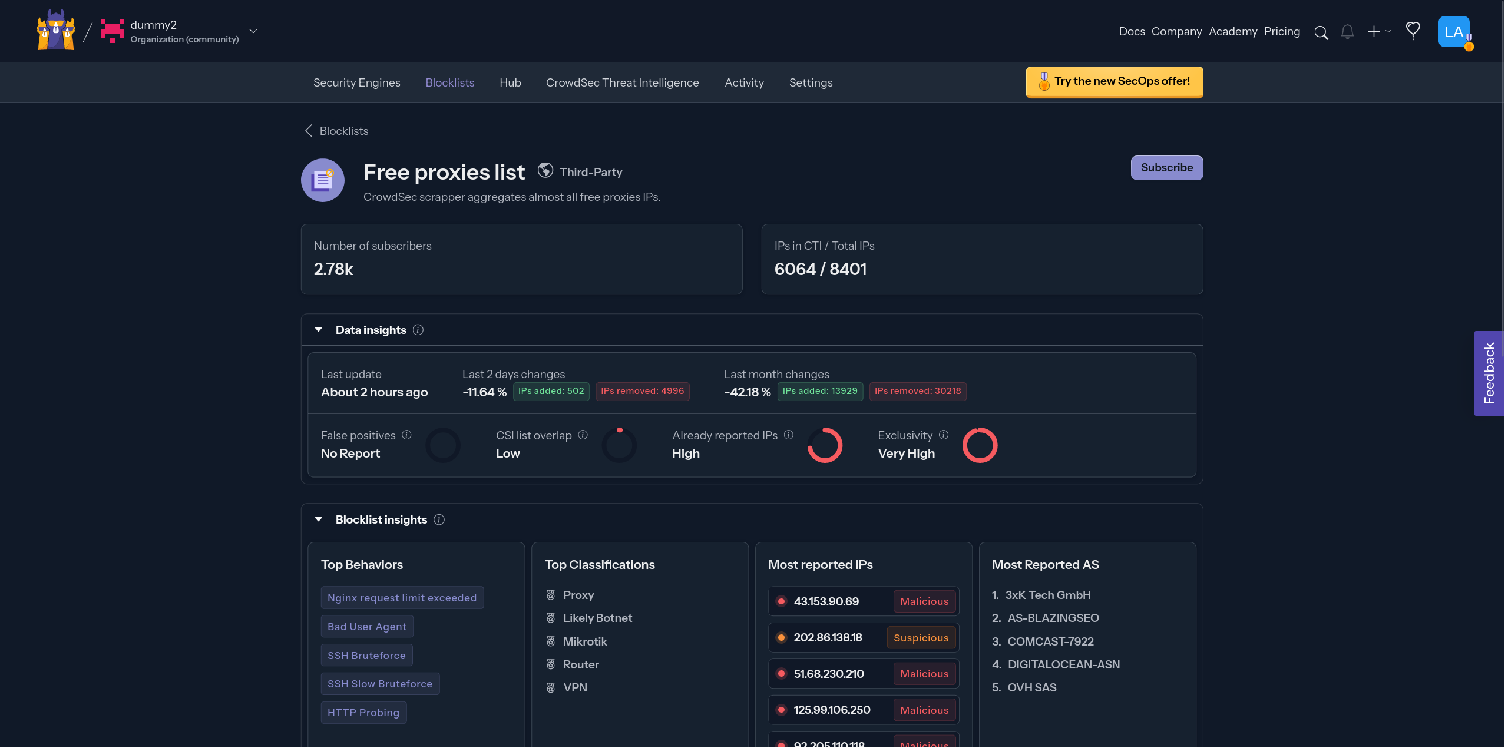The width and height of the screenshot is (1508, 748).
Task: Click the globe icon next to Third-Party
Action: 545,170
